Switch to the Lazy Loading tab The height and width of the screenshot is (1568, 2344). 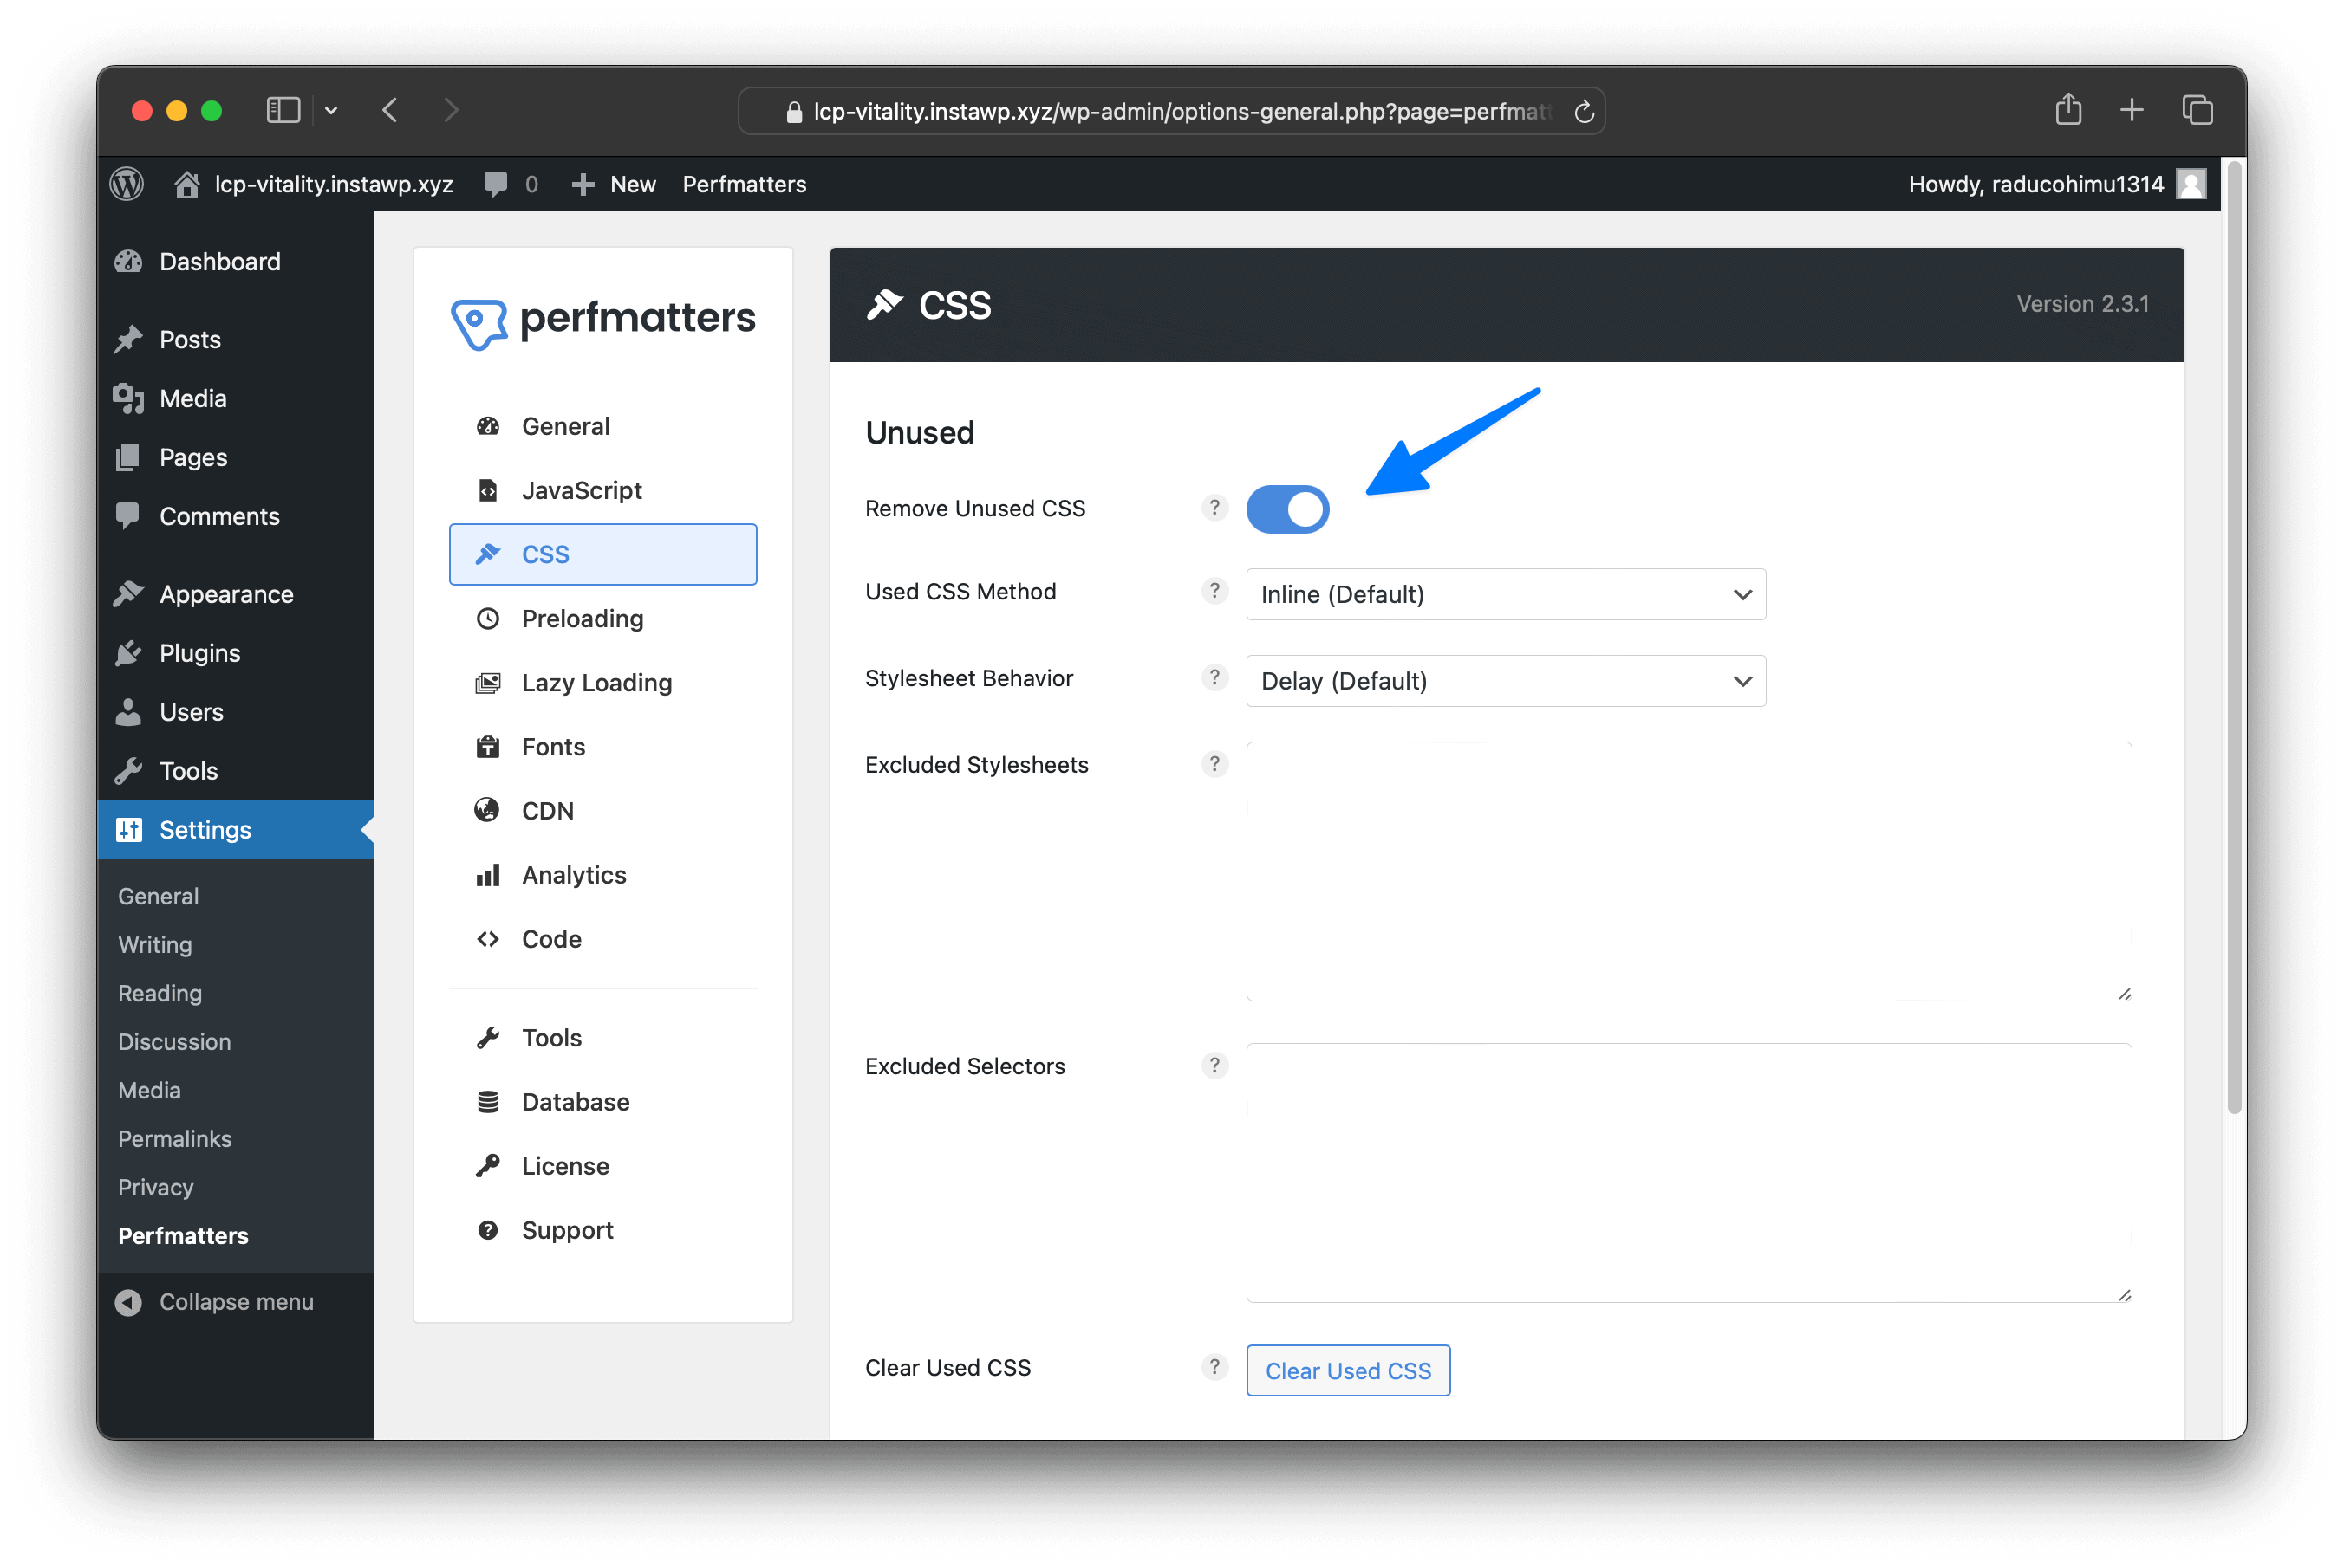coord(596,682)
